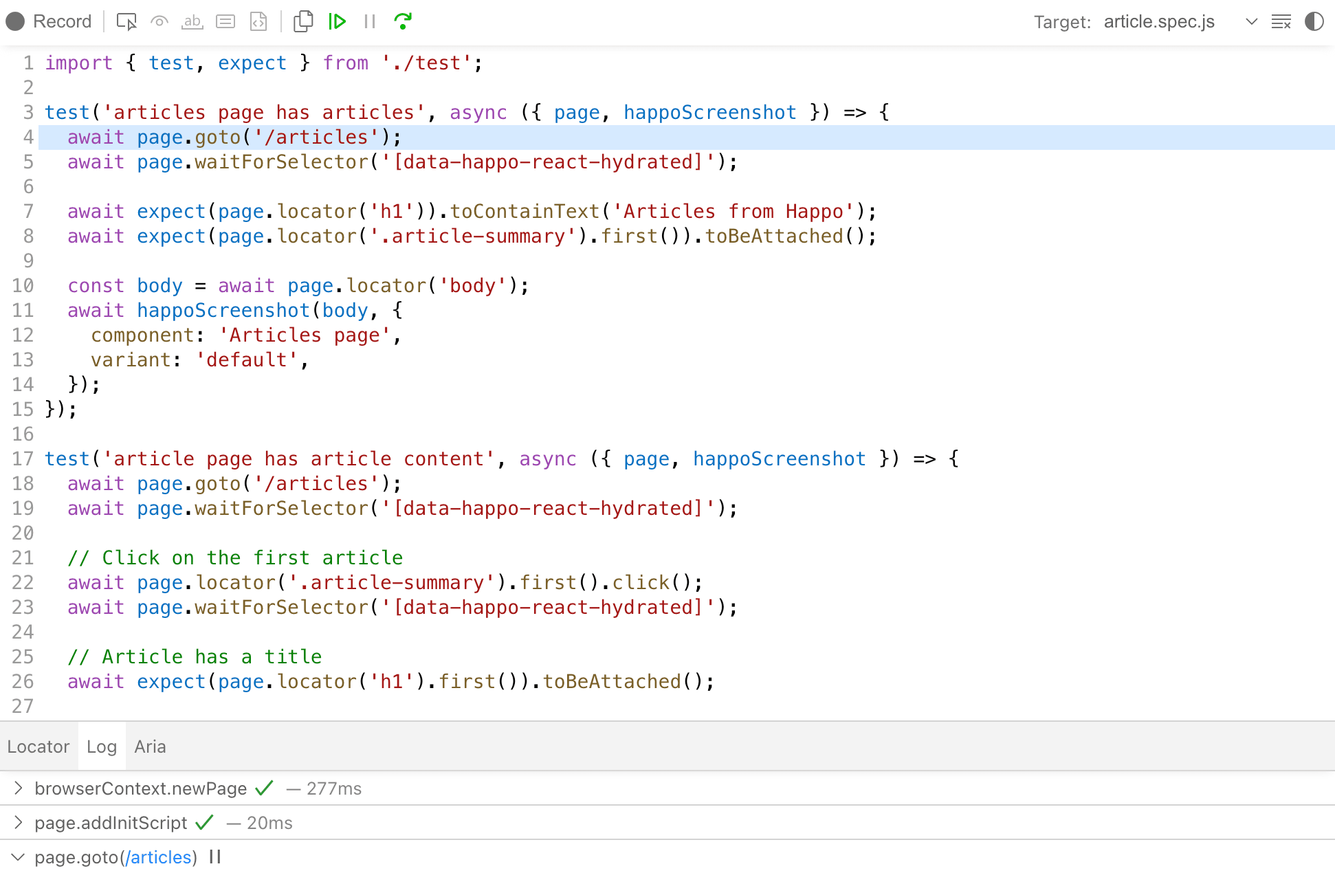Viewport: 1335px width, 884px height.
Task: Click the Step over icon
Action: pos(403,21)
